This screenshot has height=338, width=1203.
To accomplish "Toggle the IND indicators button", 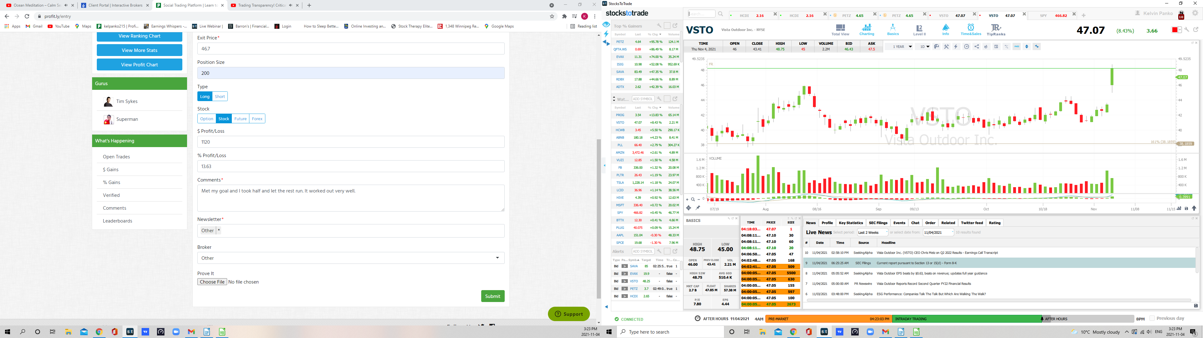I will click(x=1017, y=47).
